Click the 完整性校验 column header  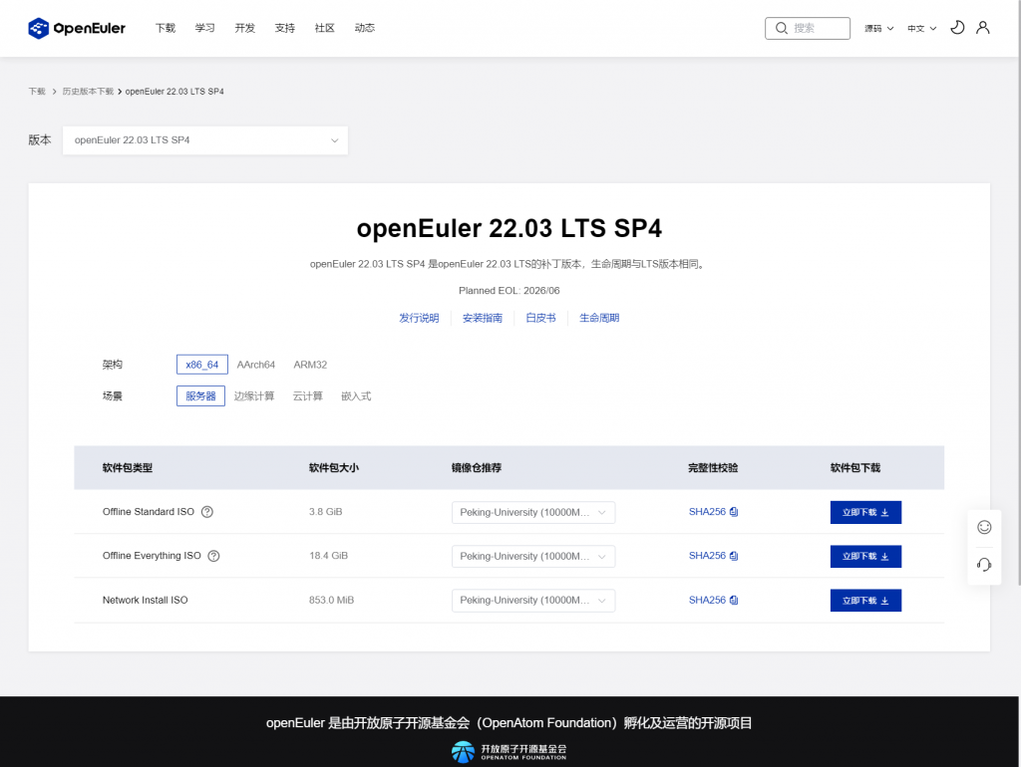(x=713, y=468)
